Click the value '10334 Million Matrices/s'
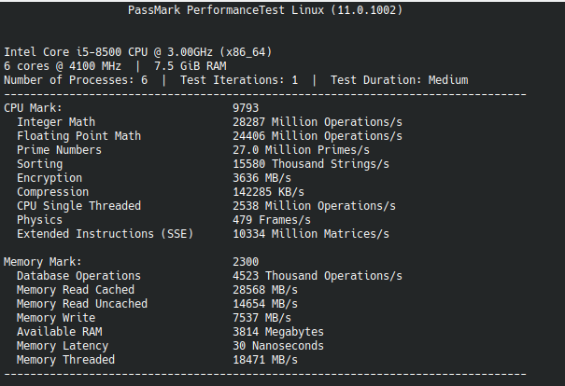Image resolution: width=565 pixels, height=386 pixels. click(x=311, y=234)
